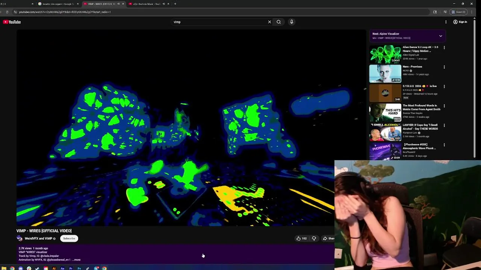Close the Bacteria Music tab
Screen dimensions: 481x270
pos(168,4)
